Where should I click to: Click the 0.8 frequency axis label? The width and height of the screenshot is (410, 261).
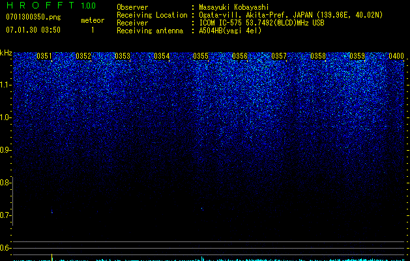(5, 183)
